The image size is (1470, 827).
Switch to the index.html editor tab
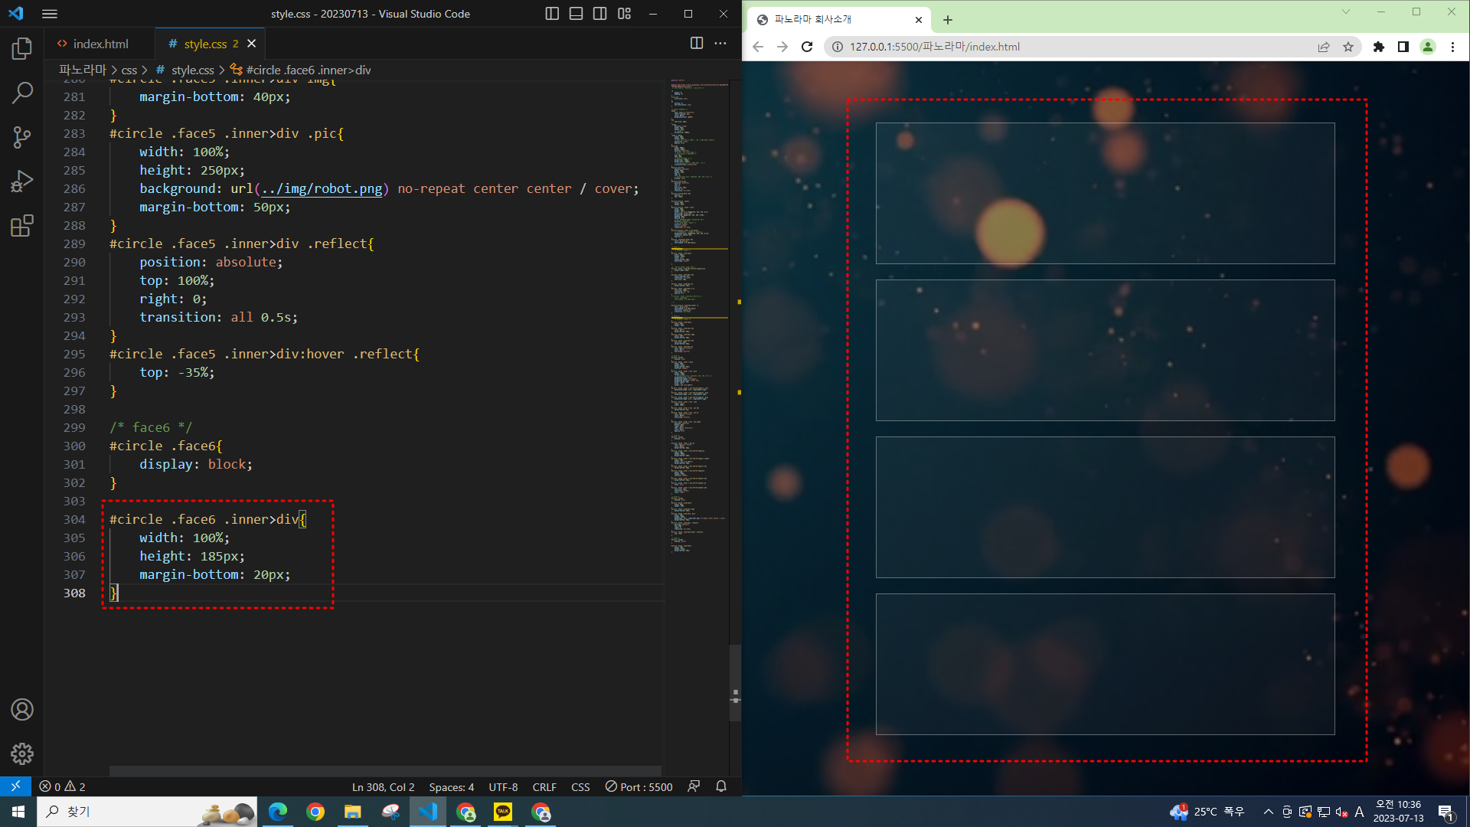pyautogui.click(x=100, y=44)
